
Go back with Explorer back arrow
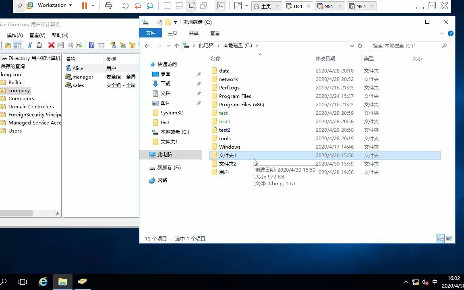[x=147, y=46]
